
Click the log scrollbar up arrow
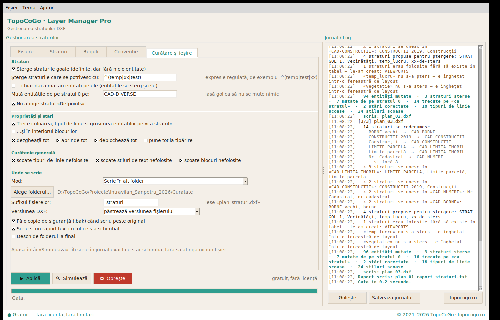coord(480,47)
